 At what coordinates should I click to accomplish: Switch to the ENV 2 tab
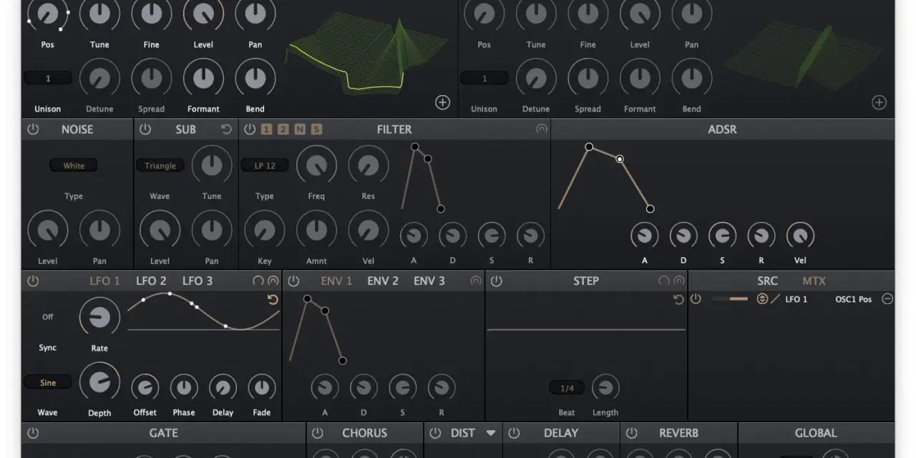click(383, 281)
